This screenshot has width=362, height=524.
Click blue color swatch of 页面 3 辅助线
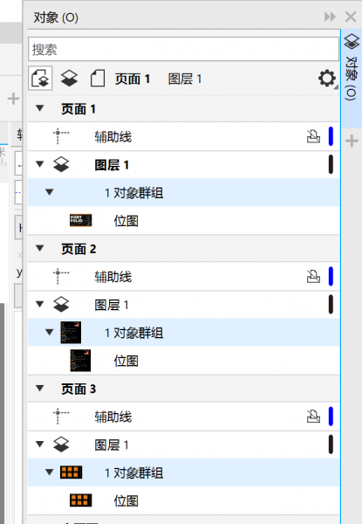tap(331, 417)
